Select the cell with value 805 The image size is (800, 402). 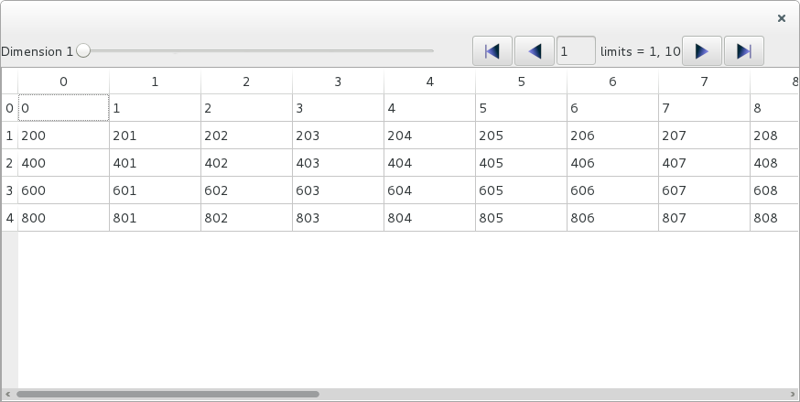pyautogui.click(x=521, y=218)
